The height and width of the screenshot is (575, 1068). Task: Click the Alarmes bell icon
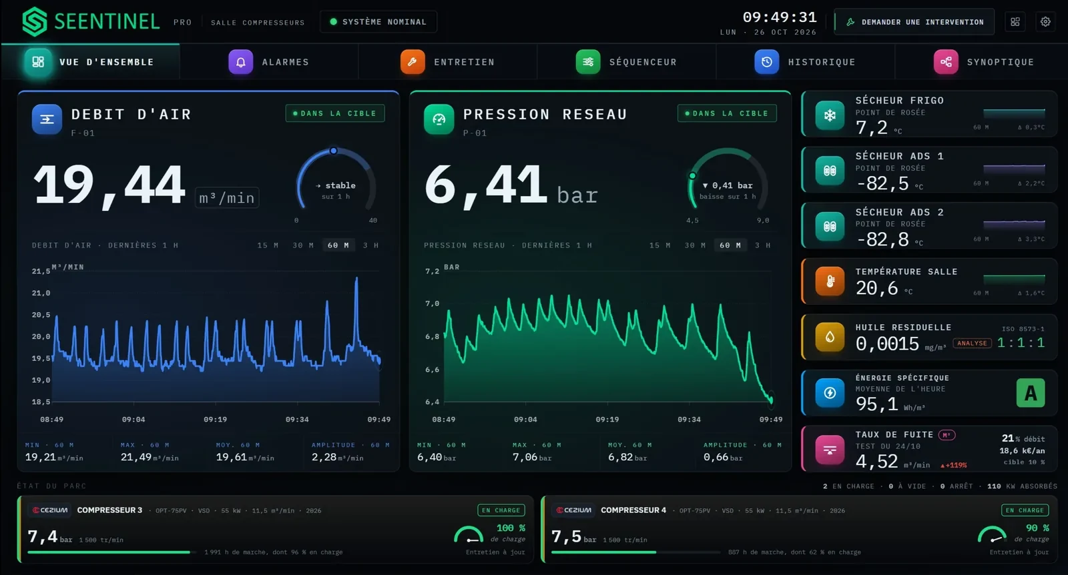[241, 62]
